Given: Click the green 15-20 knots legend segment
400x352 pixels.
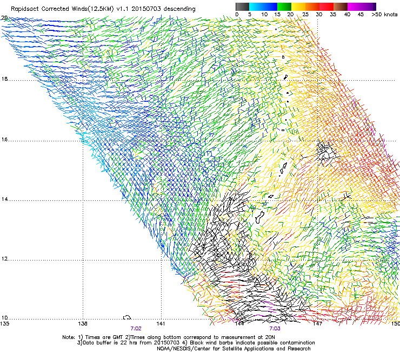Looking at the screenshot, I should 284,6.
